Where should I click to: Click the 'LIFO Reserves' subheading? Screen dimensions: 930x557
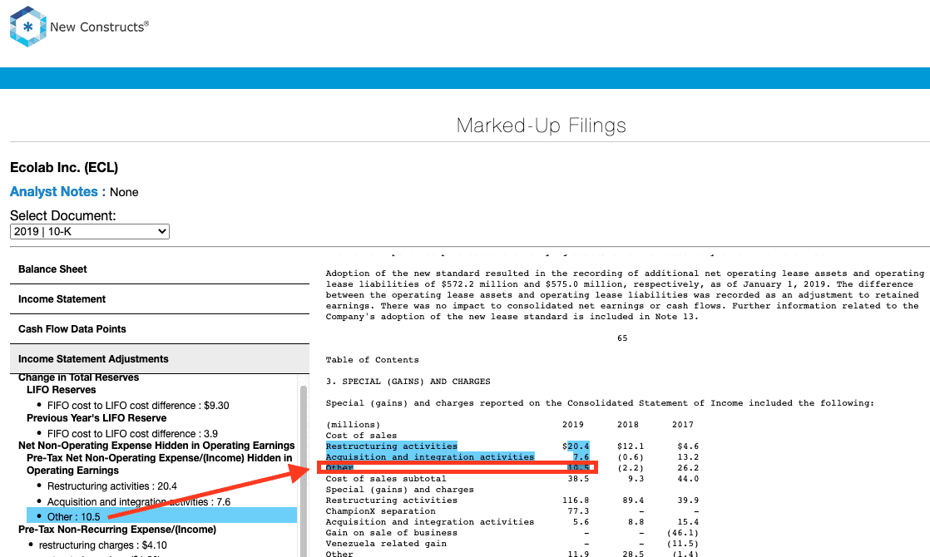(x=61, y=390)
